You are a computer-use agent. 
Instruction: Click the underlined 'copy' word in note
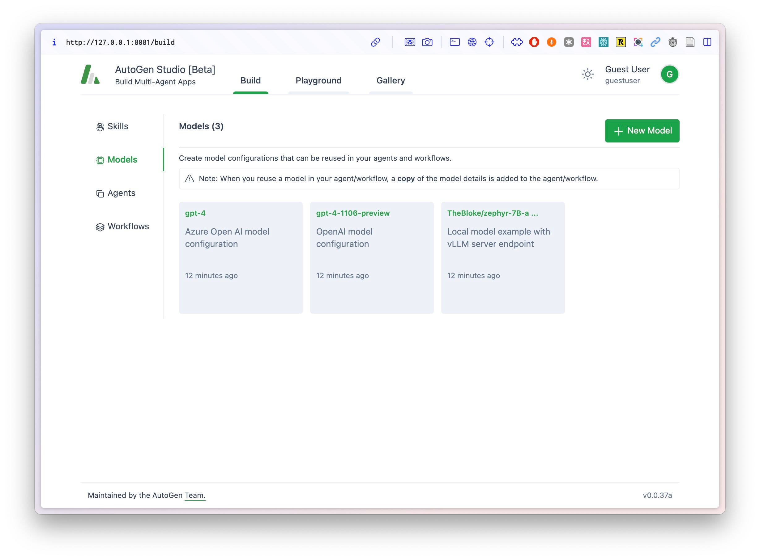point(406,179)
